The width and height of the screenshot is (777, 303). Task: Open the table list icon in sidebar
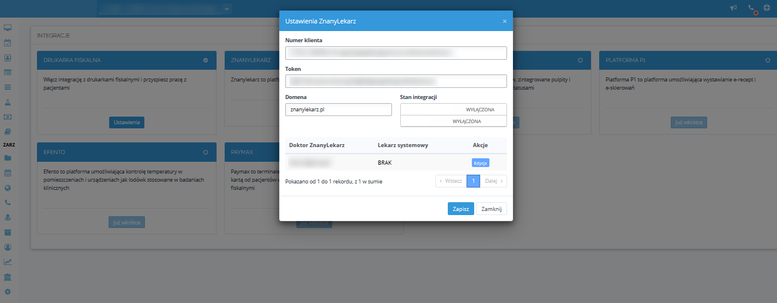tap(8, 72)
